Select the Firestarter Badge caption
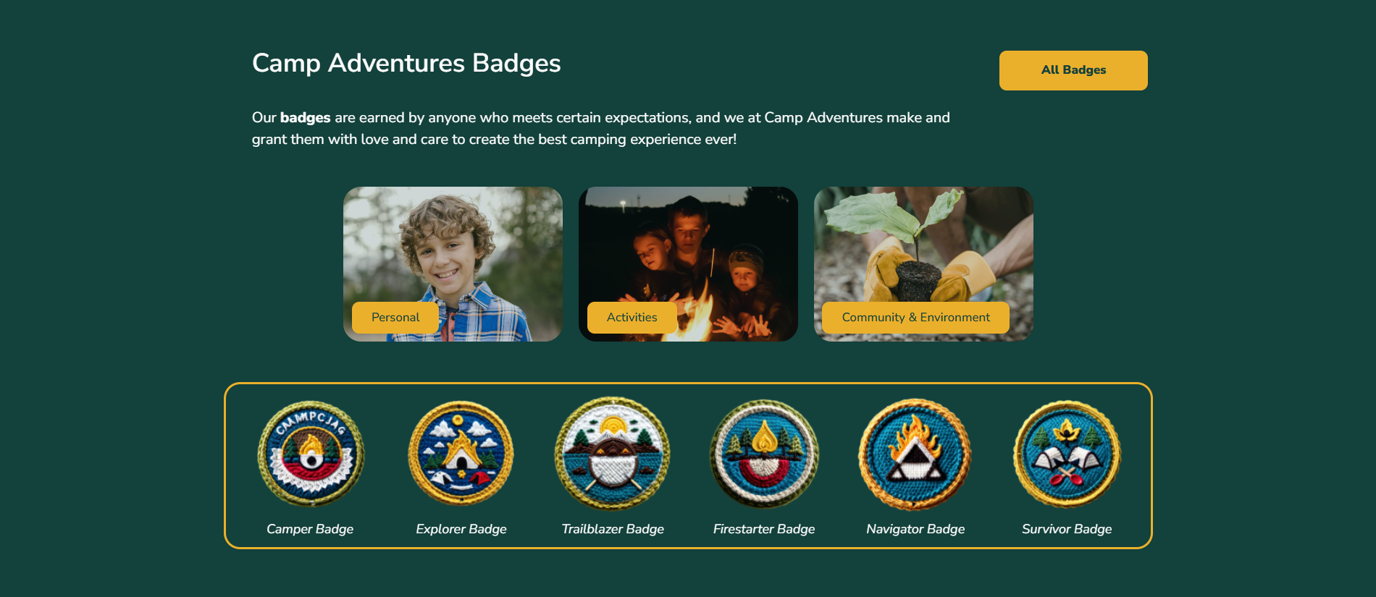The image size is (1376, 597). (x=764, y=529)
